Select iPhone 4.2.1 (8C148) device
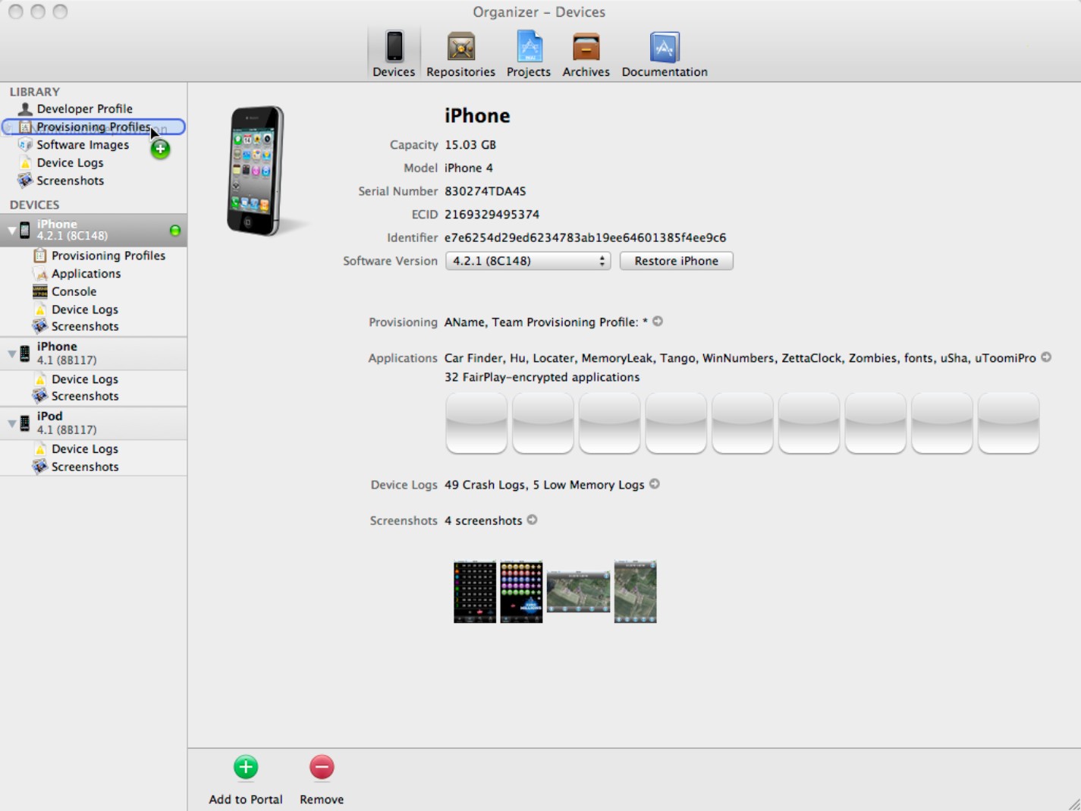The image size is (1081, 811). click(x=93, y=230)
